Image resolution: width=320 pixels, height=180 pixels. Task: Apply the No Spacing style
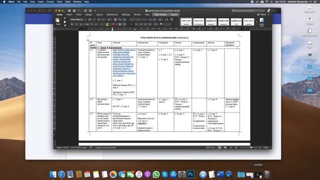198,21
